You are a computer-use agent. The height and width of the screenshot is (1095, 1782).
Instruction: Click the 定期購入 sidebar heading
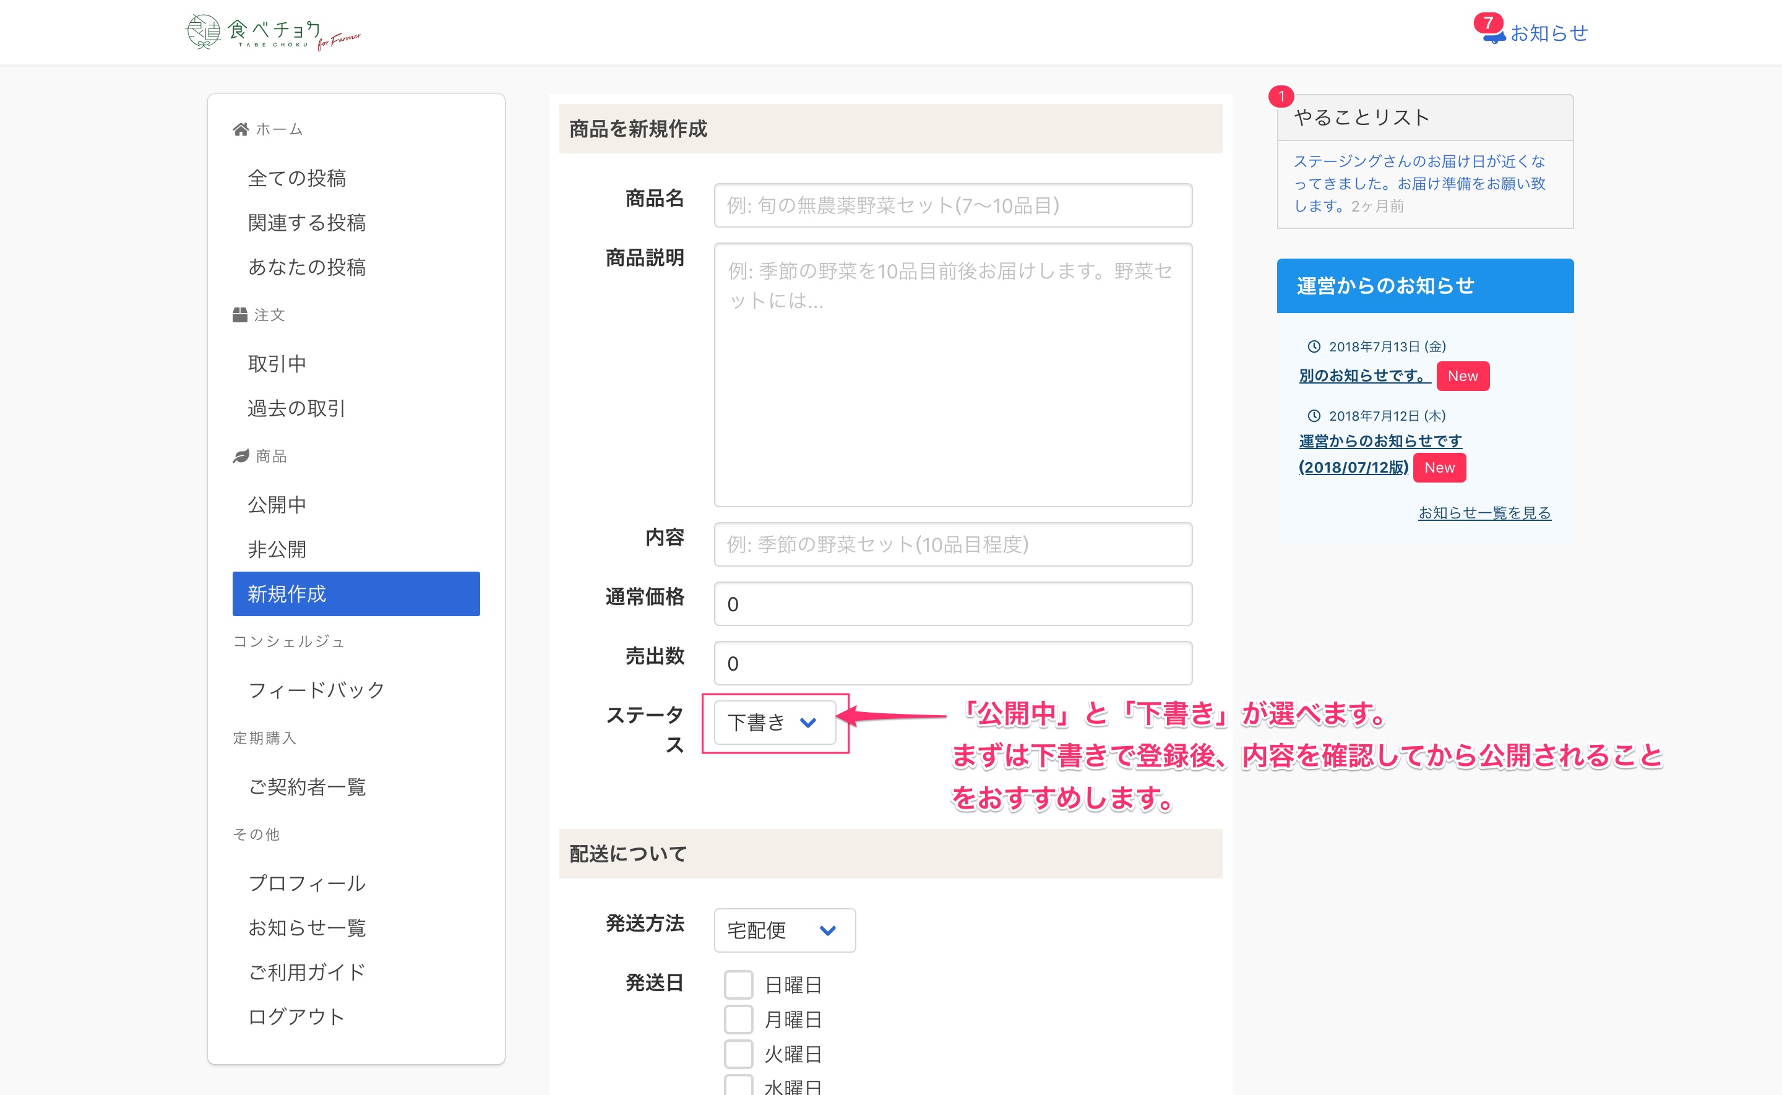click(x=264, y=738)
